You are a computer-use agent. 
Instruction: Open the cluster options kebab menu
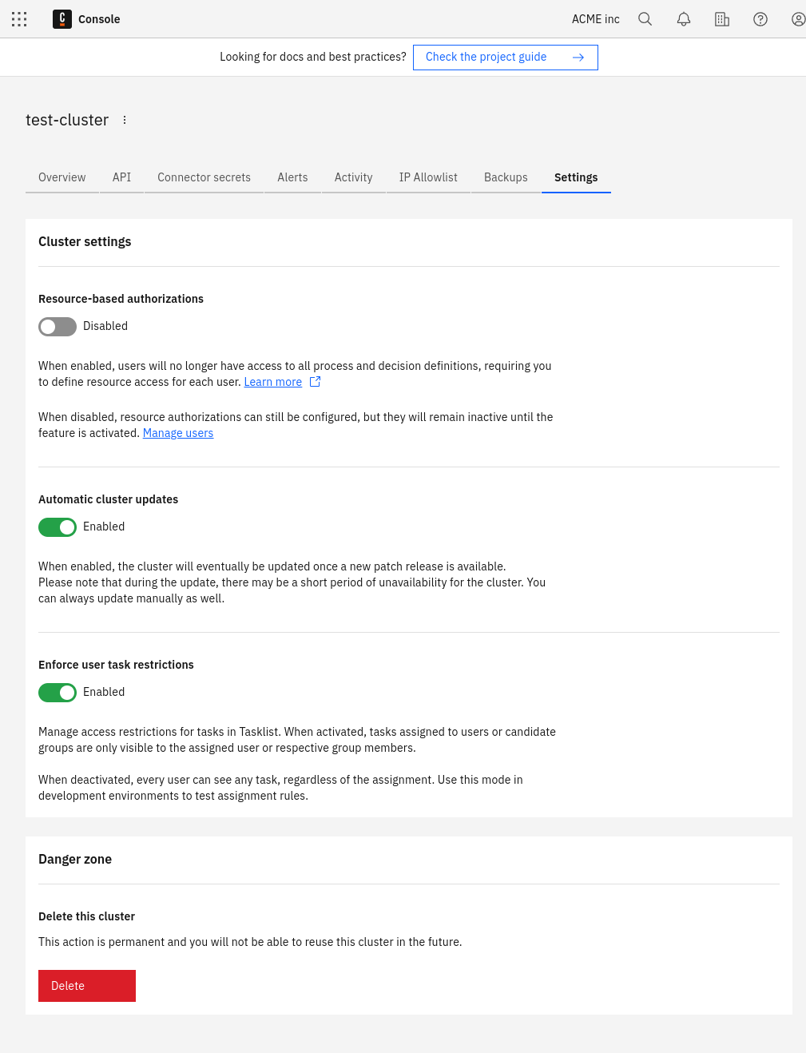click(x=125, y=120)
